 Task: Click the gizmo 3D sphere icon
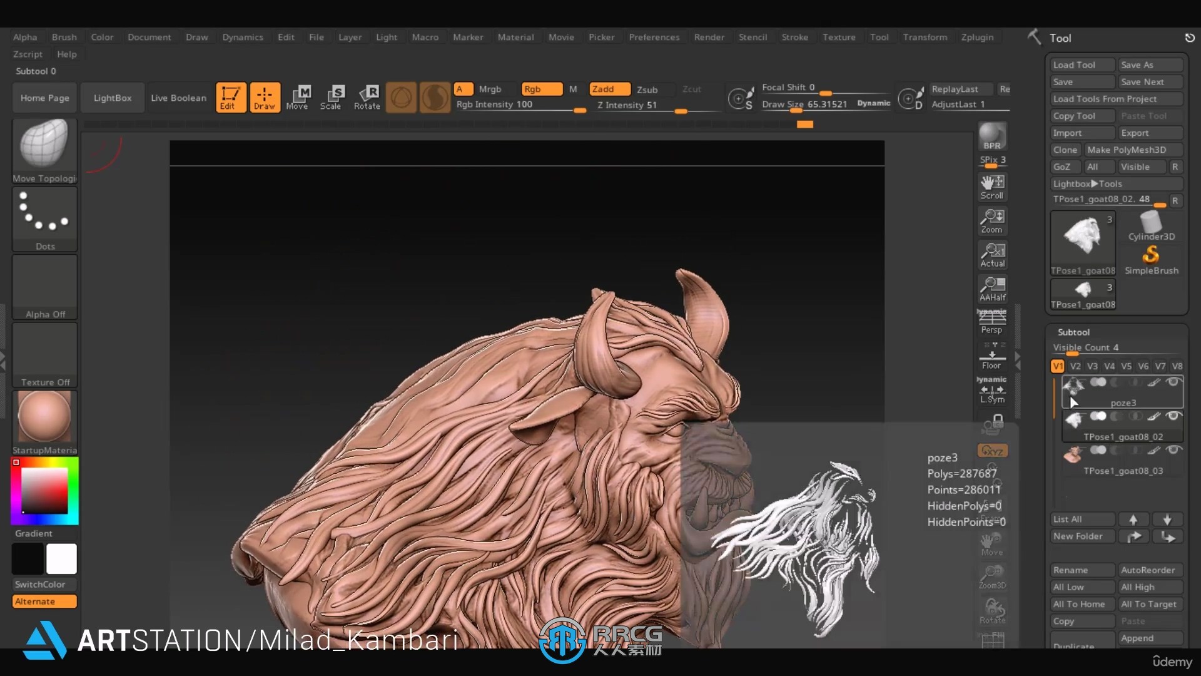point(401,98)
